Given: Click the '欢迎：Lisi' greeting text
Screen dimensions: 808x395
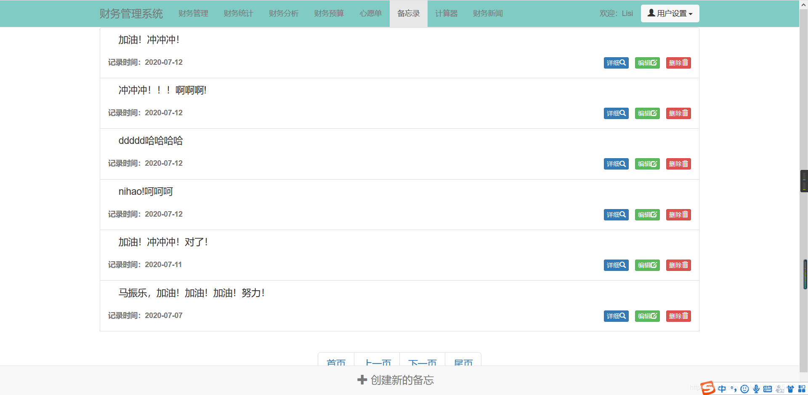Looking at the screenshot, I should pyautogui.click(x=616, y=13).
